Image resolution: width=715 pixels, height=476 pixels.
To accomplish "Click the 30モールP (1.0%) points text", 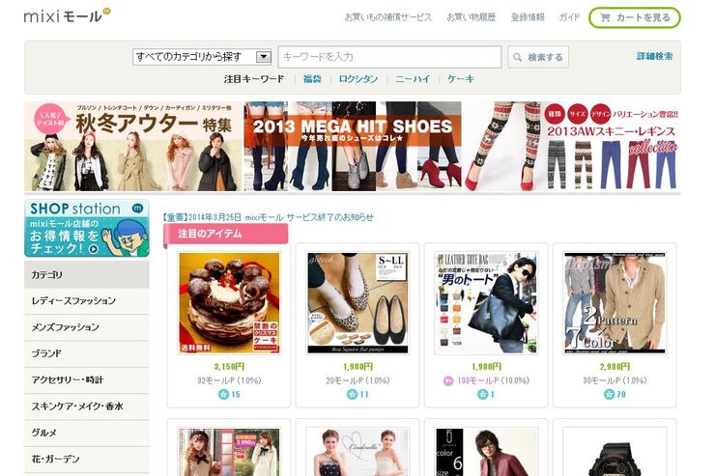I will click(615, 380).
